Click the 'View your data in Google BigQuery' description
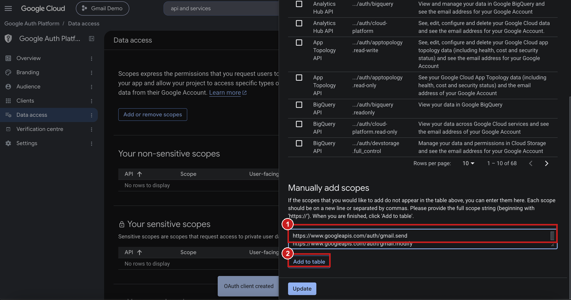 pyautogui.click(x=460, y=105)
